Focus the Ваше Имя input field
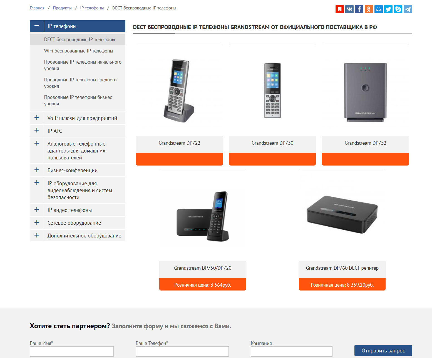 point(72,351)
